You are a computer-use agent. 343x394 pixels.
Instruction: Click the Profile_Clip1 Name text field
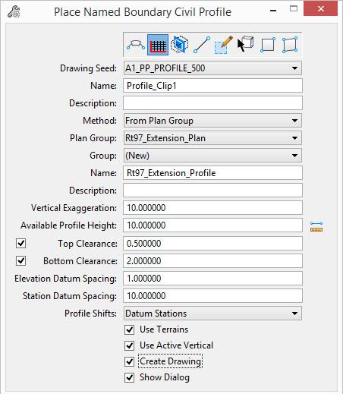pos(212,86)
